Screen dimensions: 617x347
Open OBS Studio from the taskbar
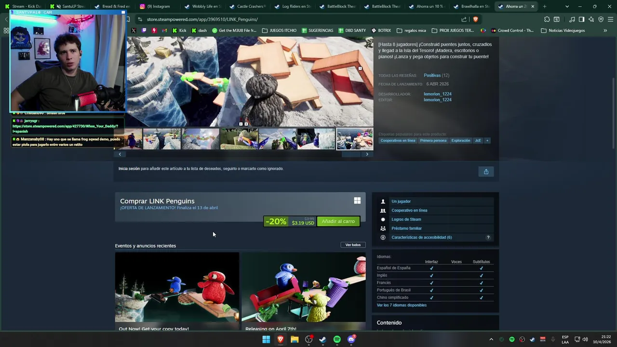pyautogui.click(x=308, y=339)
